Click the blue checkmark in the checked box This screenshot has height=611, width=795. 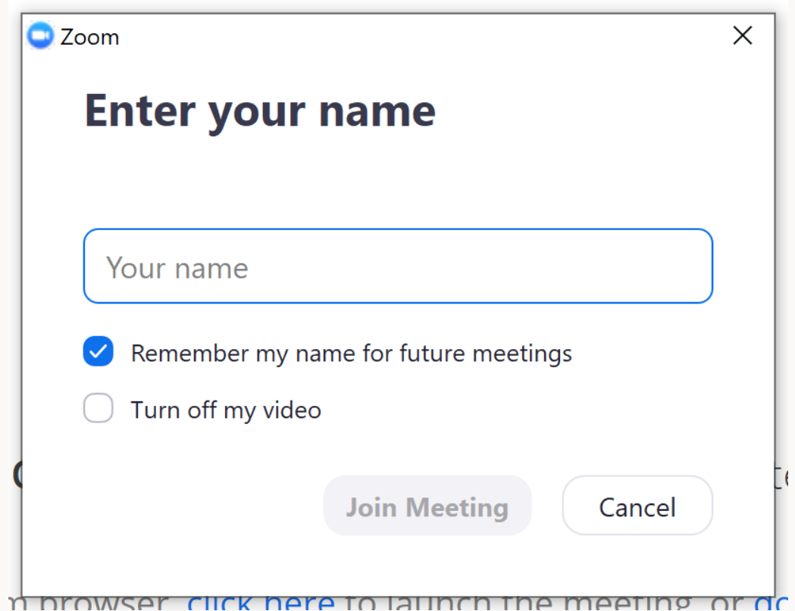[99, 351]
